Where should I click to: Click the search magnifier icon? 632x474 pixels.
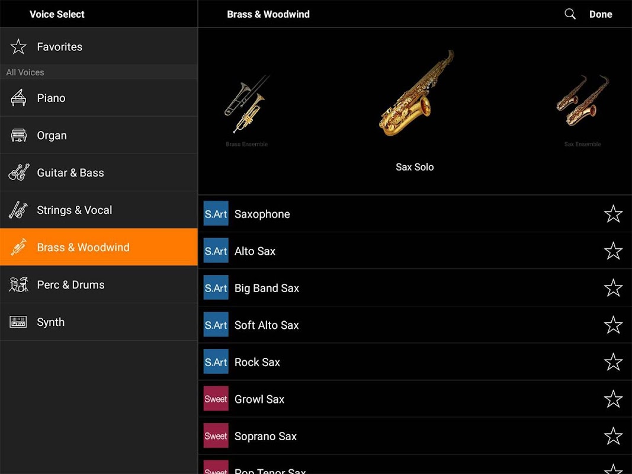coord(570,14)
